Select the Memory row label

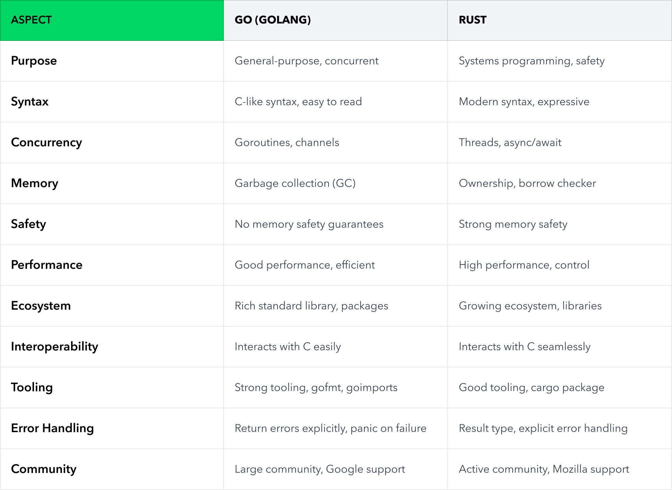coord(35,183)
